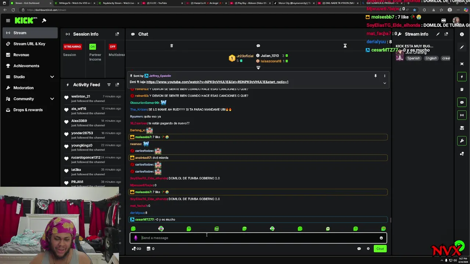This screenshot has width=470, height=264.
Task: Open Activity Feed filter options
Action: (109, 85)
